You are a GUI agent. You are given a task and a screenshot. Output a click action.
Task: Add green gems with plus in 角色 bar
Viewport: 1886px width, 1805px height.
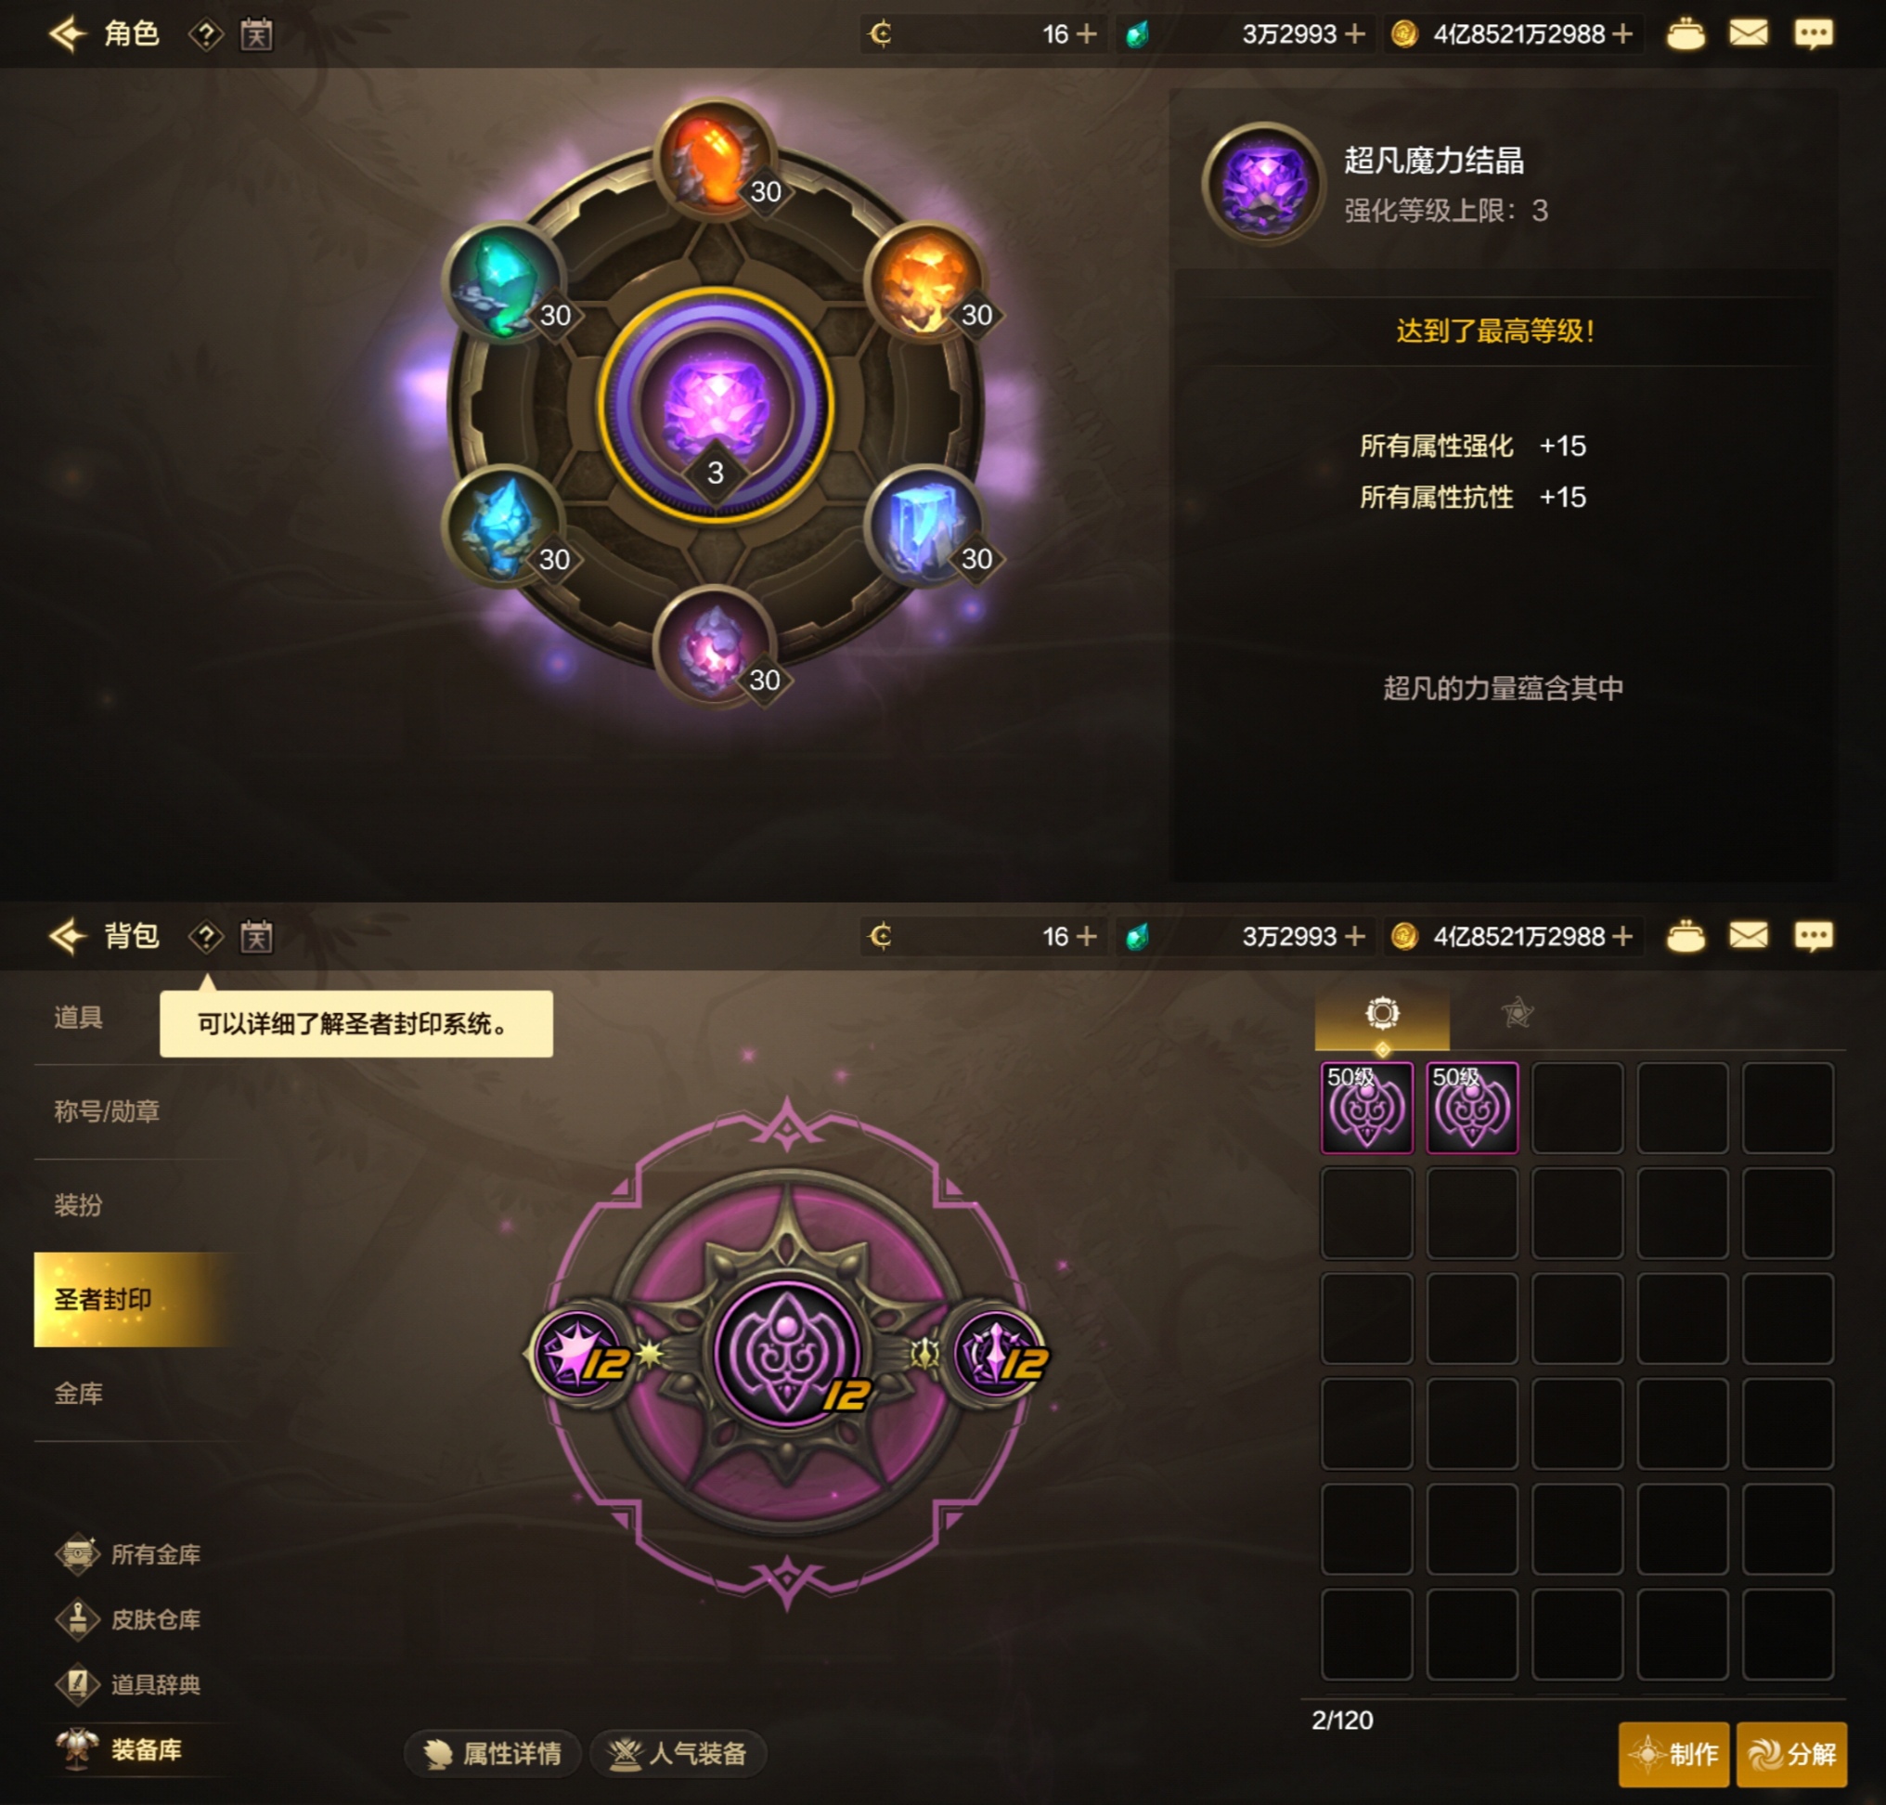(x=1354, y=34)
